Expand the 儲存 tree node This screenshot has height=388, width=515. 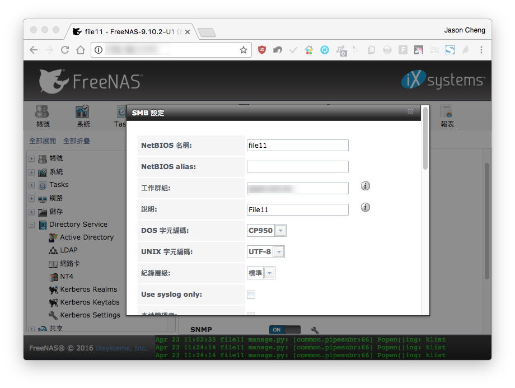click(x=31, y=212)
